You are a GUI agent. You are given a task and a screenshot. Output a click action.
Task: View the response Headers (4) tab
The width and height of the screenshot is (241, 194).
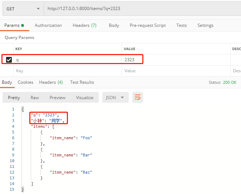click(x=51, y=82)
